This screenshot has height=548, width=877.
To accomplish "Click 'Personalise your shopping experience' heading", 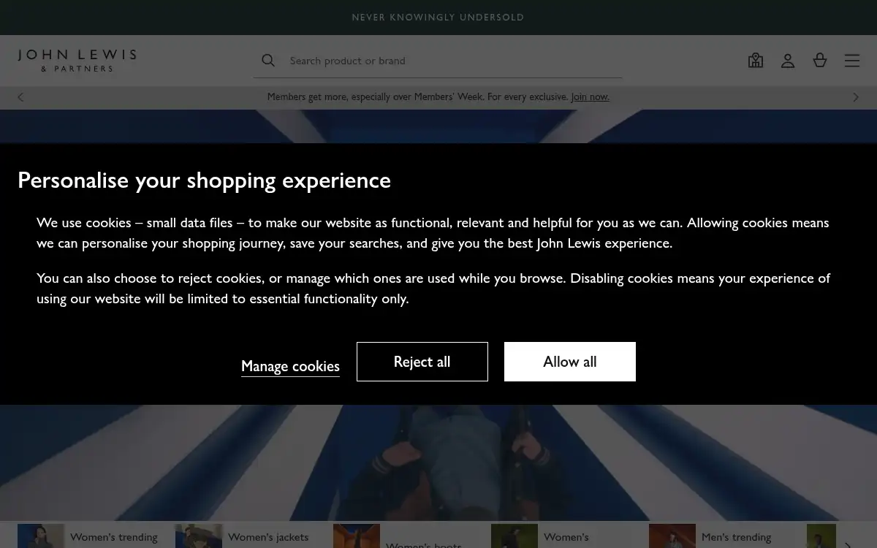I will [x=204, y=180].
